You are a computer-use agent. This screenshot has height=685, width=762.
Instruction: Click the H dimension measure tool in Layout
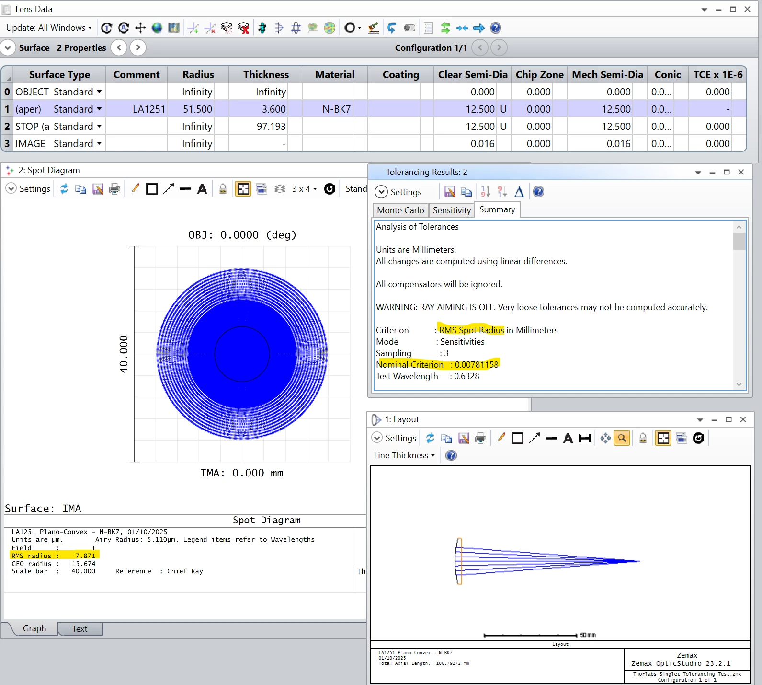coord(585,438)
